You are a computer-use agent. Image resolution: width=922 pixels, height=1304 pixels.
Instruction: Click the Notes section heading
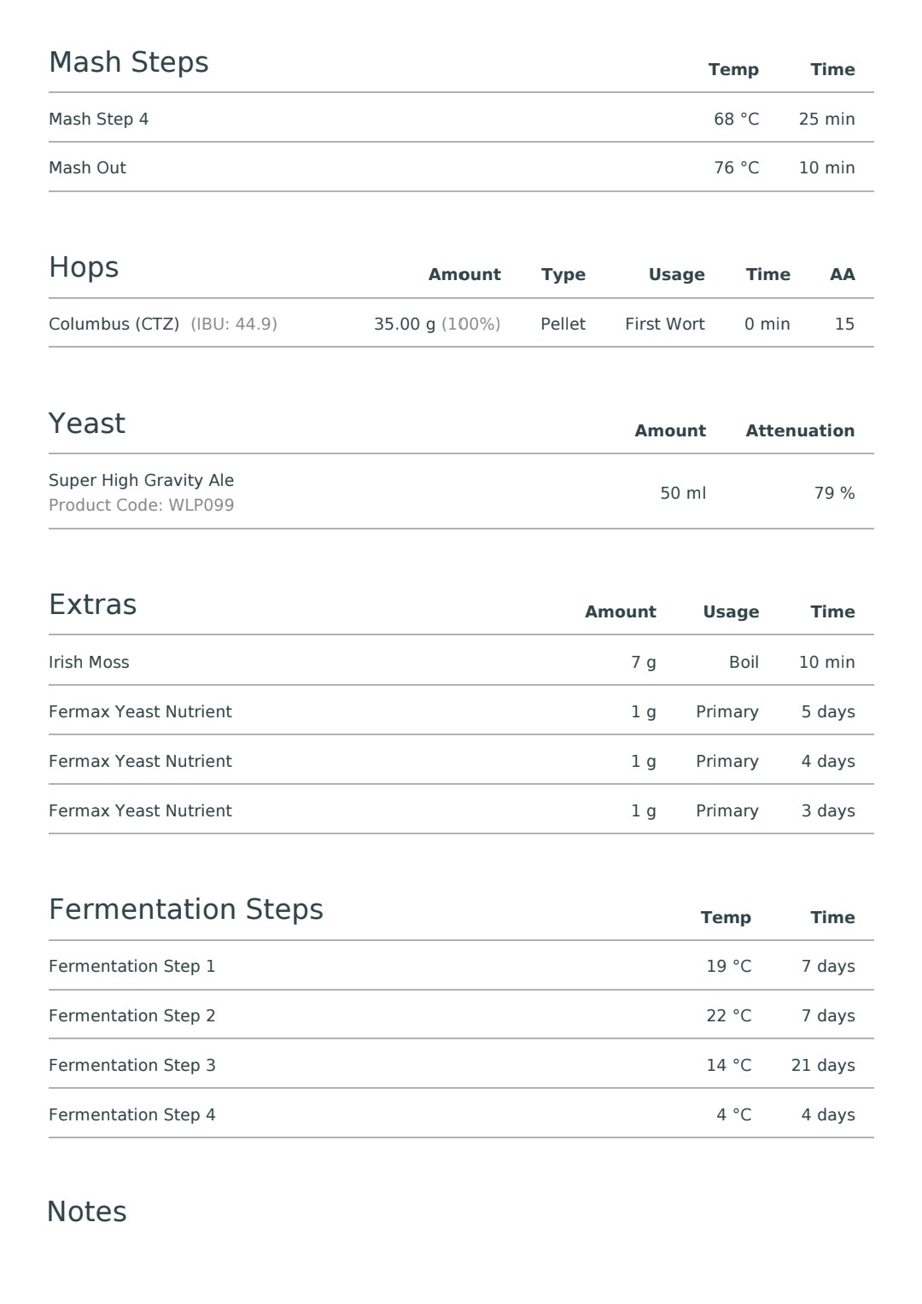point(87,1212)
